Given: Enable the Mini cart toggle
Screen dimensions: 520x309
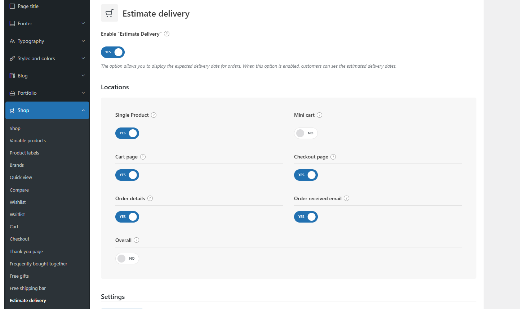Looking at the screenshot, I should pyautogui.click(x=306, y=133).
